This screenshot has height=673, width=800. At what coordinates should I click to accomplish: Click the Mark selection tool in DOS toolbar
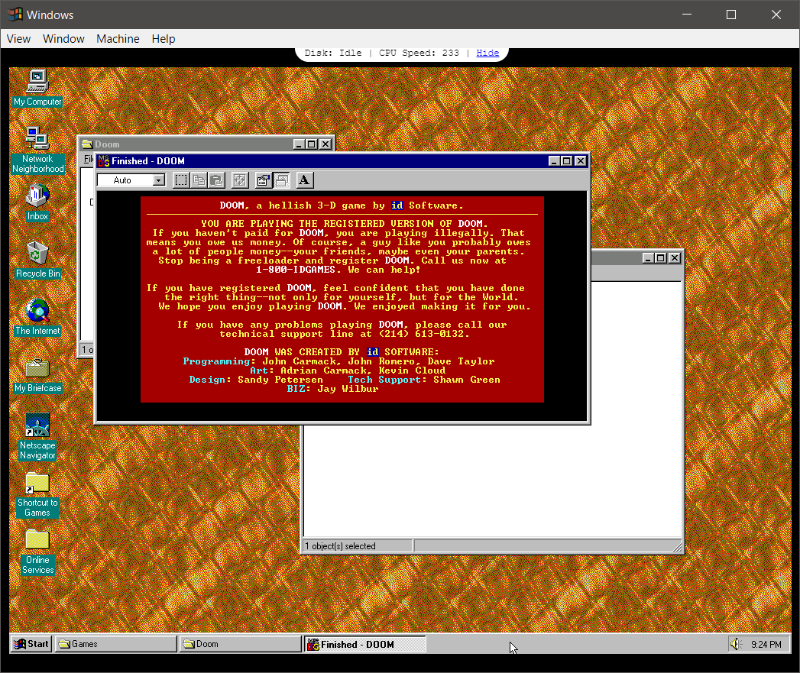[x=181, y=180]
